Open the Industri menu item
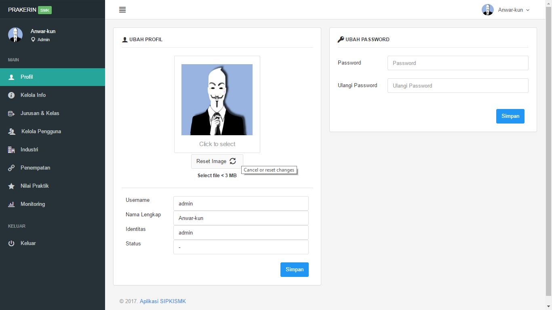Screen dimensions: 552x310 pyautogui.click(x=53, y=150)
